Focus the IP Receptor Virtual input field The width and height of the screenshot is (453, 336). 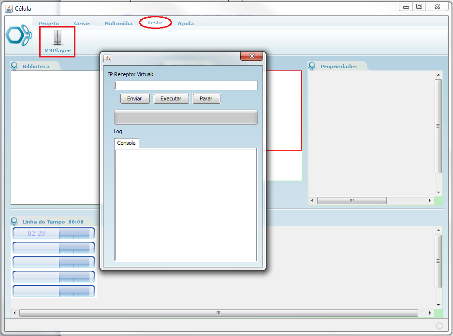(186, 85)
